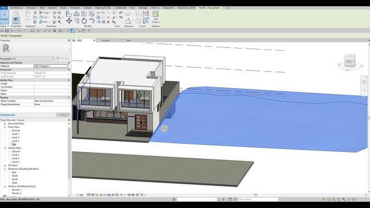This screenshot has width=370, height=208.
Task: Open Level 3 under Ceiling Plans
Action: click(16, 162)
